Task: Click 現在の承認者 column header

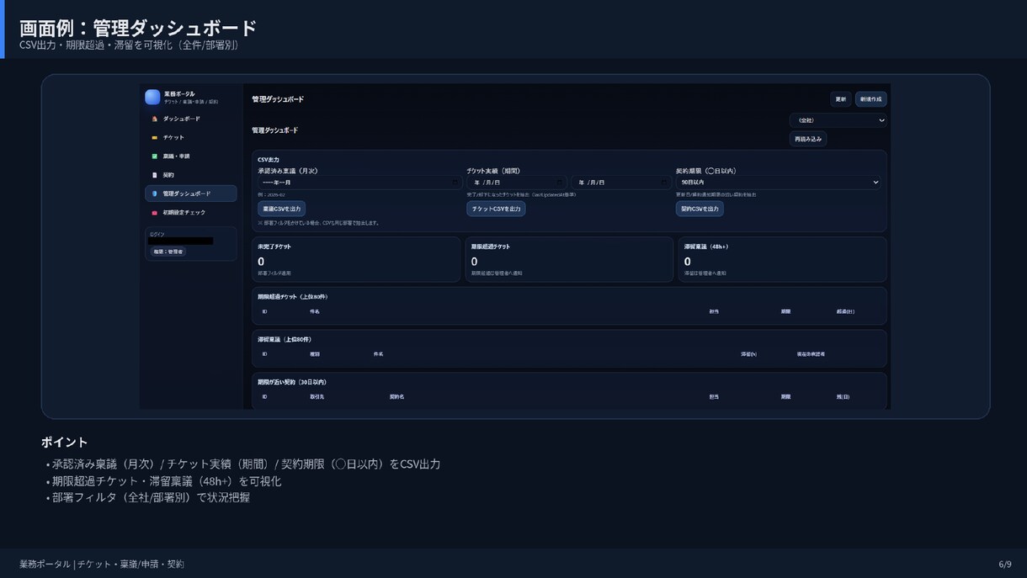Action: 811,354
